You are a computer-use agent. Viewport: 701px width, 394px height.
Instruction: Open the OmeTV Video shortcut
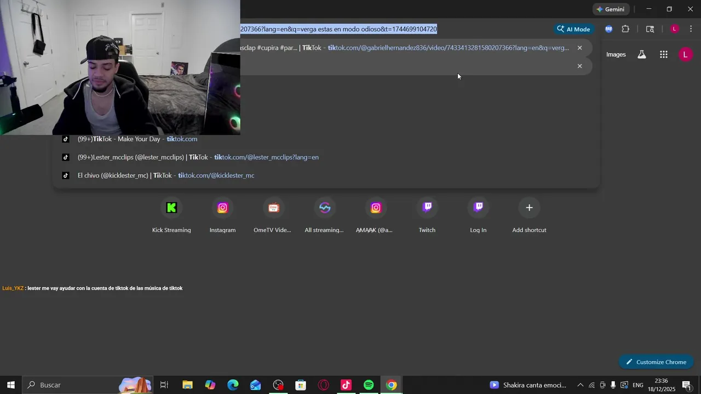pyautogui.click(x=273, y=215)
